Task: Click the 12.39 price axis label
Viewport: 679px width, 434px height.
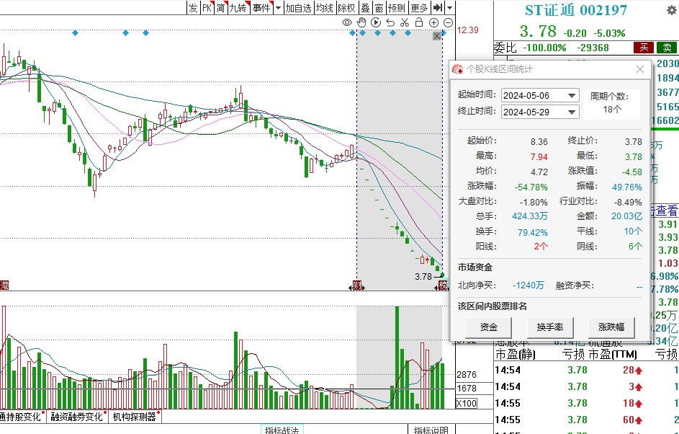Action: tap(468, 30)
